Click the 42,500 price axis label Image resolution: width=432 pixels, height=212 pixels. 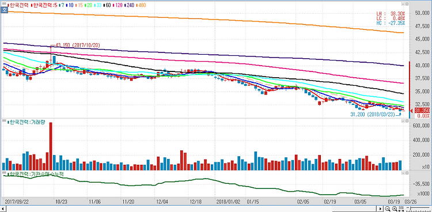click(x=422, y=52)
